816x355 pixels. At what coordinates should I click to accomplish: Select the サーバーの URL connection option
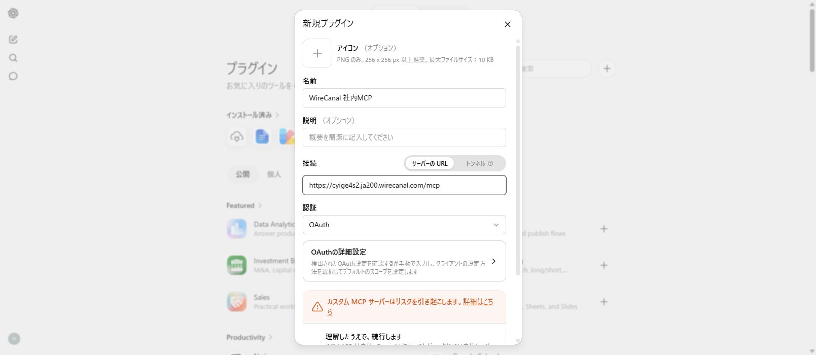(430, 163)
